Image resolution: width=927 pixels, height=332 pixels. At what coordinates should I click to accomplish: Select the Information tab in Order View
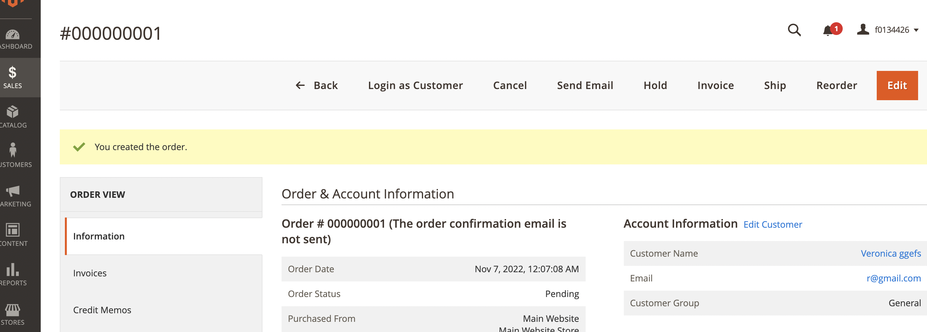pyautogui.click(x=99, y=236)
